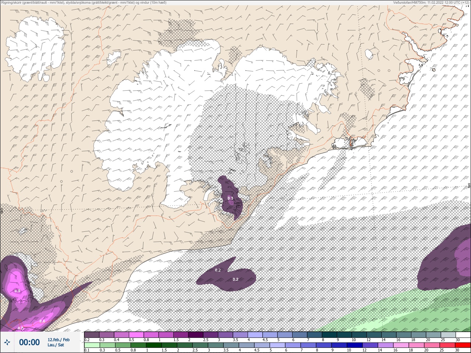This screenshot has height=353, width=471.
Task: Pick the bright pink upper legend swatch at 0.5
Action: pos(137,335)
